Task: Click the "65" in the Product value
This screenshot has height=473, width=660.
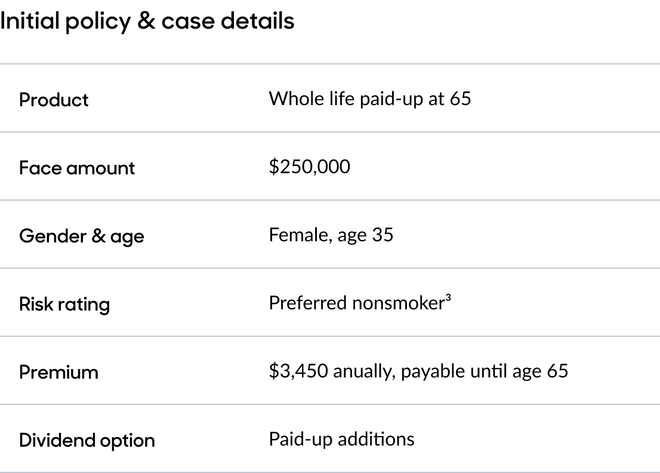Action: (460, 99)
